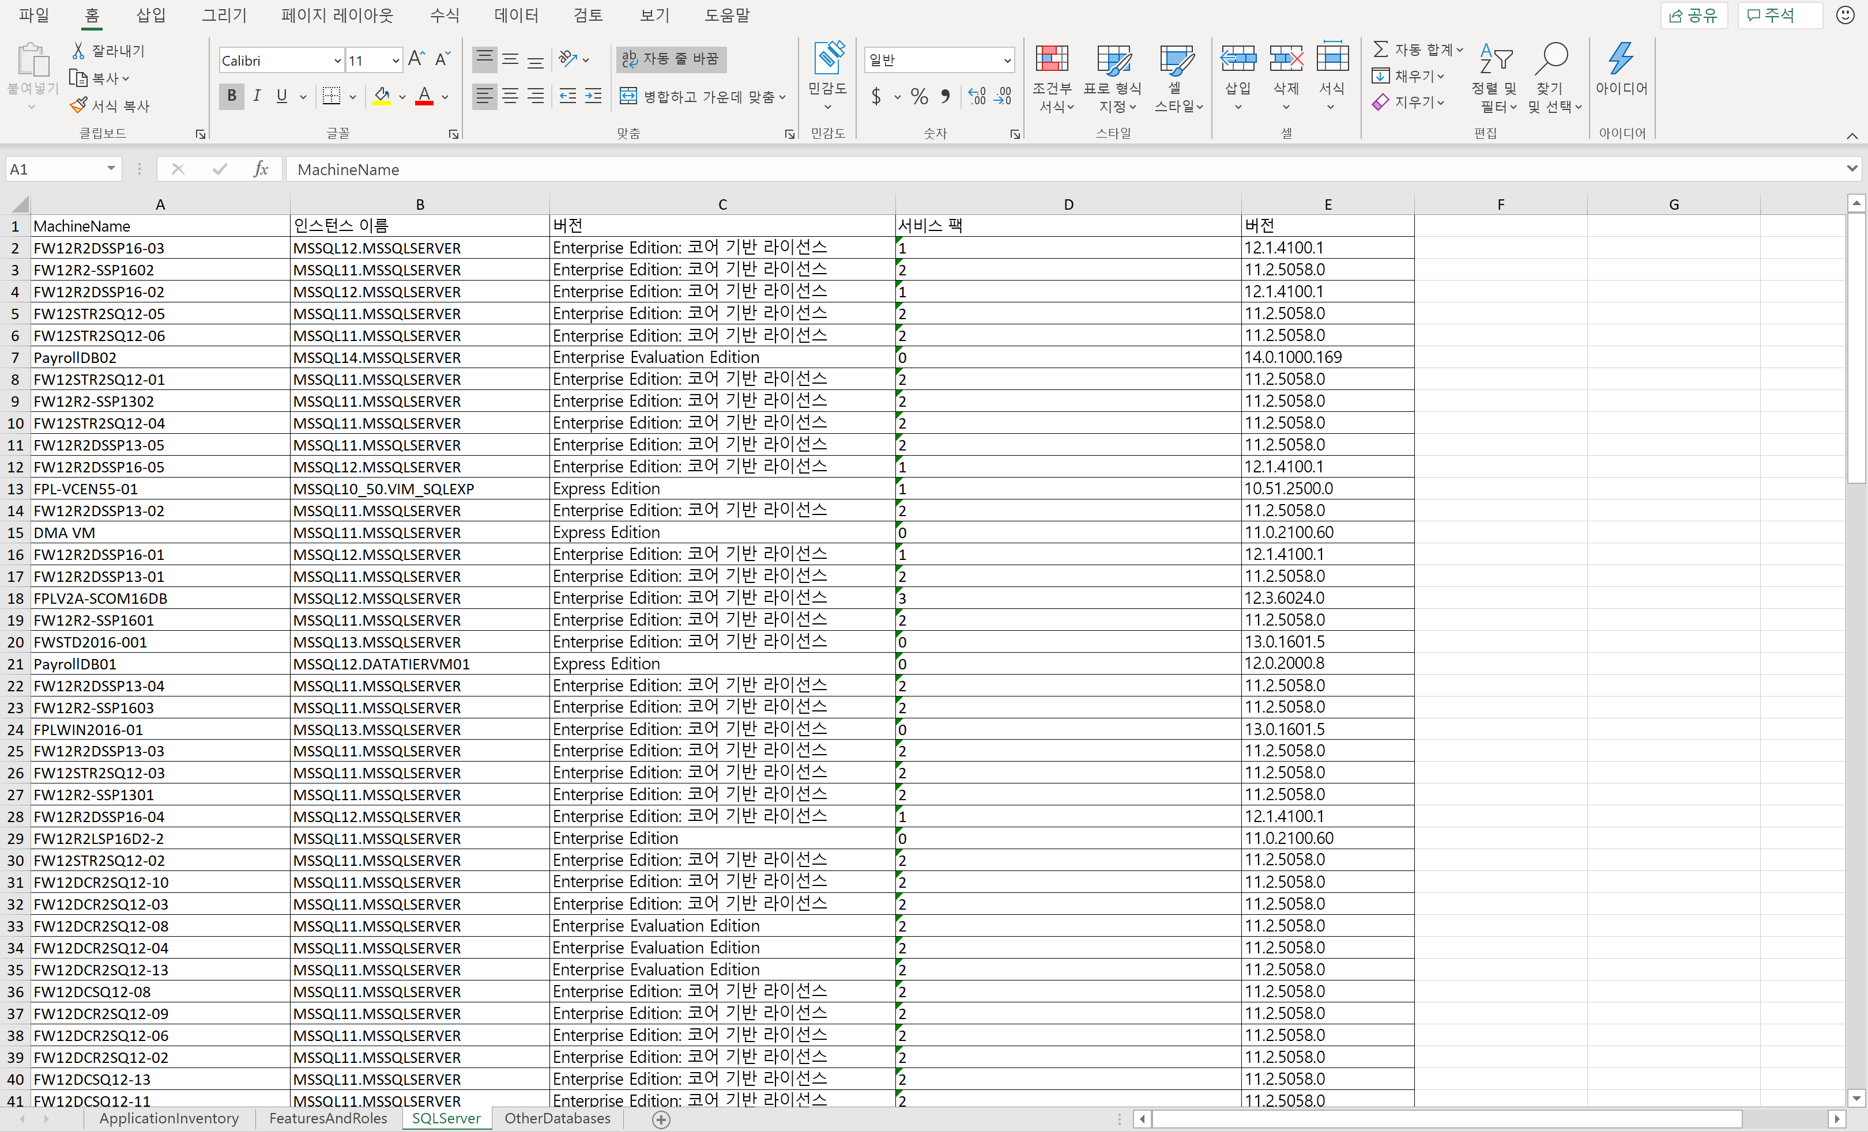
Task: Click the insert function fx icon
Action: coord(261,169)
